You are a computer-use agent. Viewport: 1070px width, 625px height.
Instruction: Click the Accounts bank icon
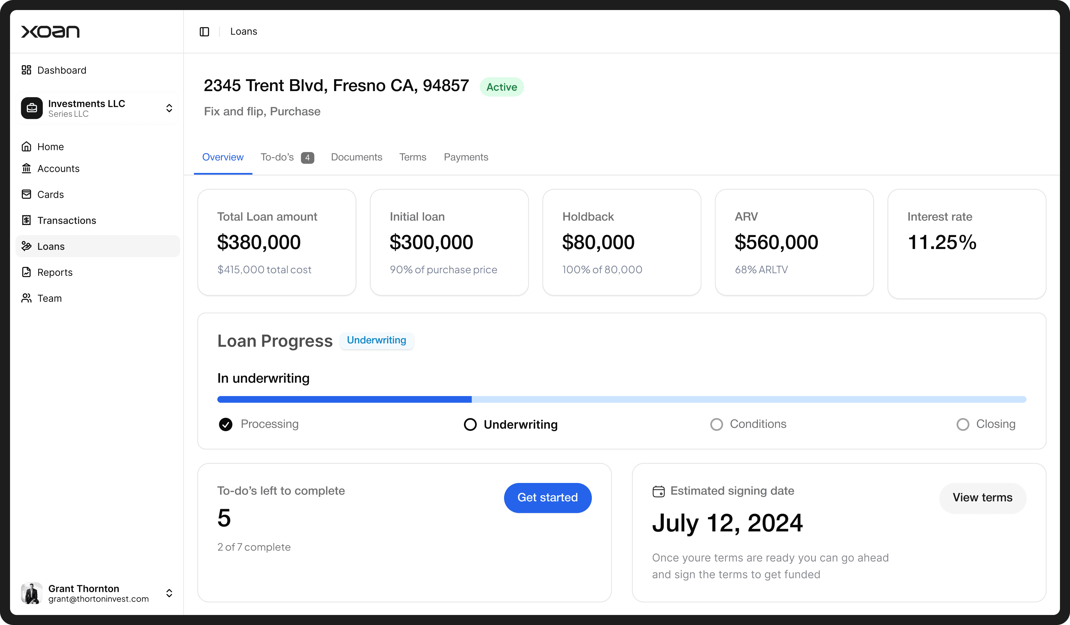[26, 169]
